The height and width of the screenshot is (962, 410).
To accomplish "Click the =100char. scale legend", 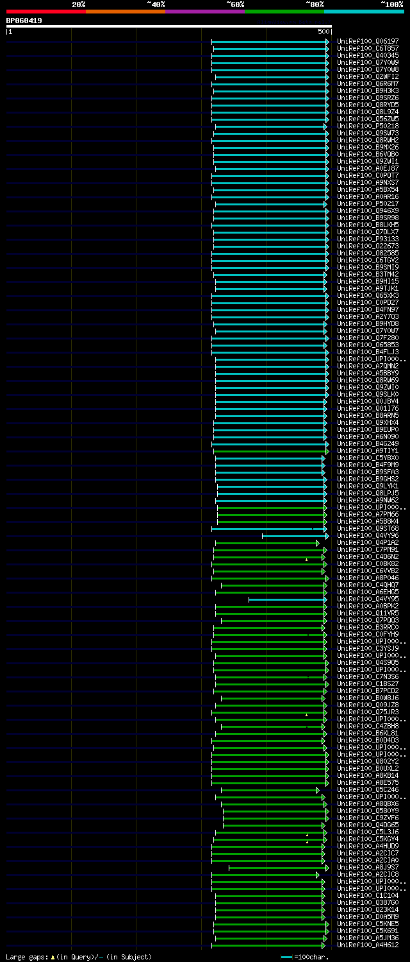I will (x=305, y=957).
